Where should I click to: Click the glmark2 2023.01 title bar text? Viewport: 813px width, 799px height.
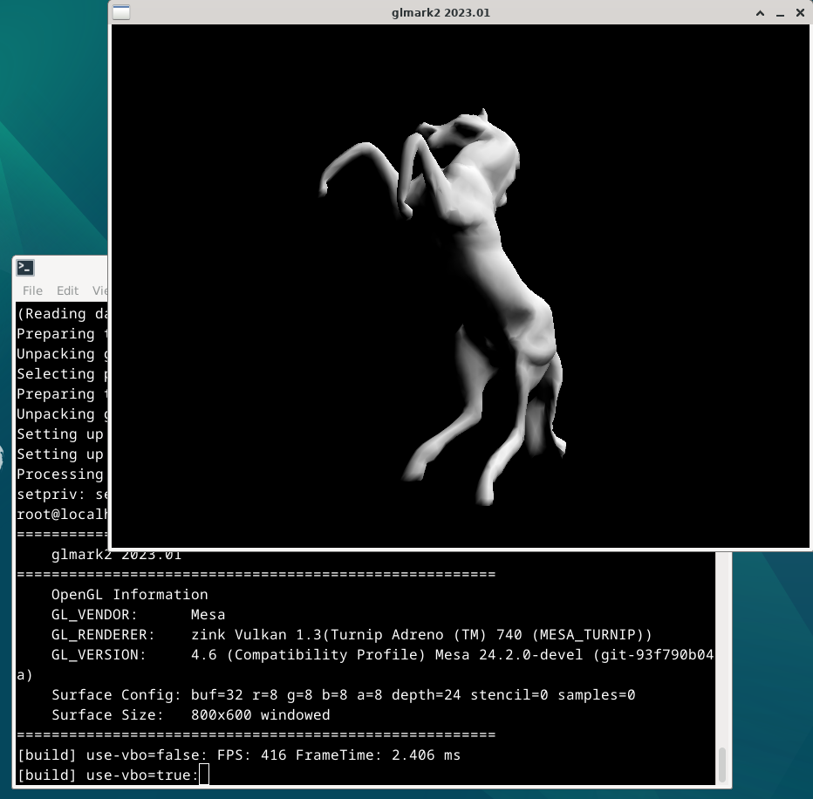[x=441, y=12]
